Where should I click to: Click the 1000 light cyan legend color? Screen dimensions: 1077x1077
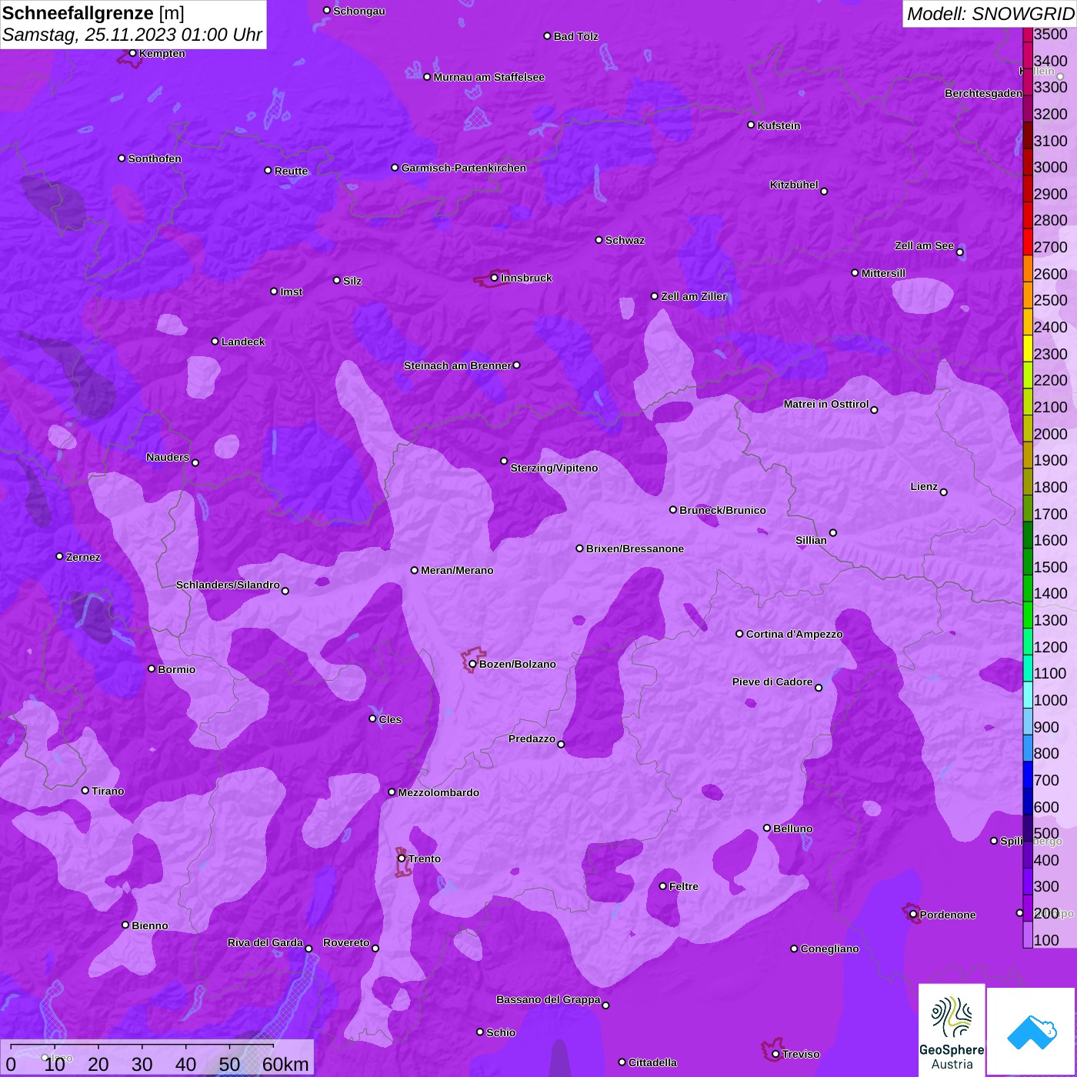(x=1028, y=694)
